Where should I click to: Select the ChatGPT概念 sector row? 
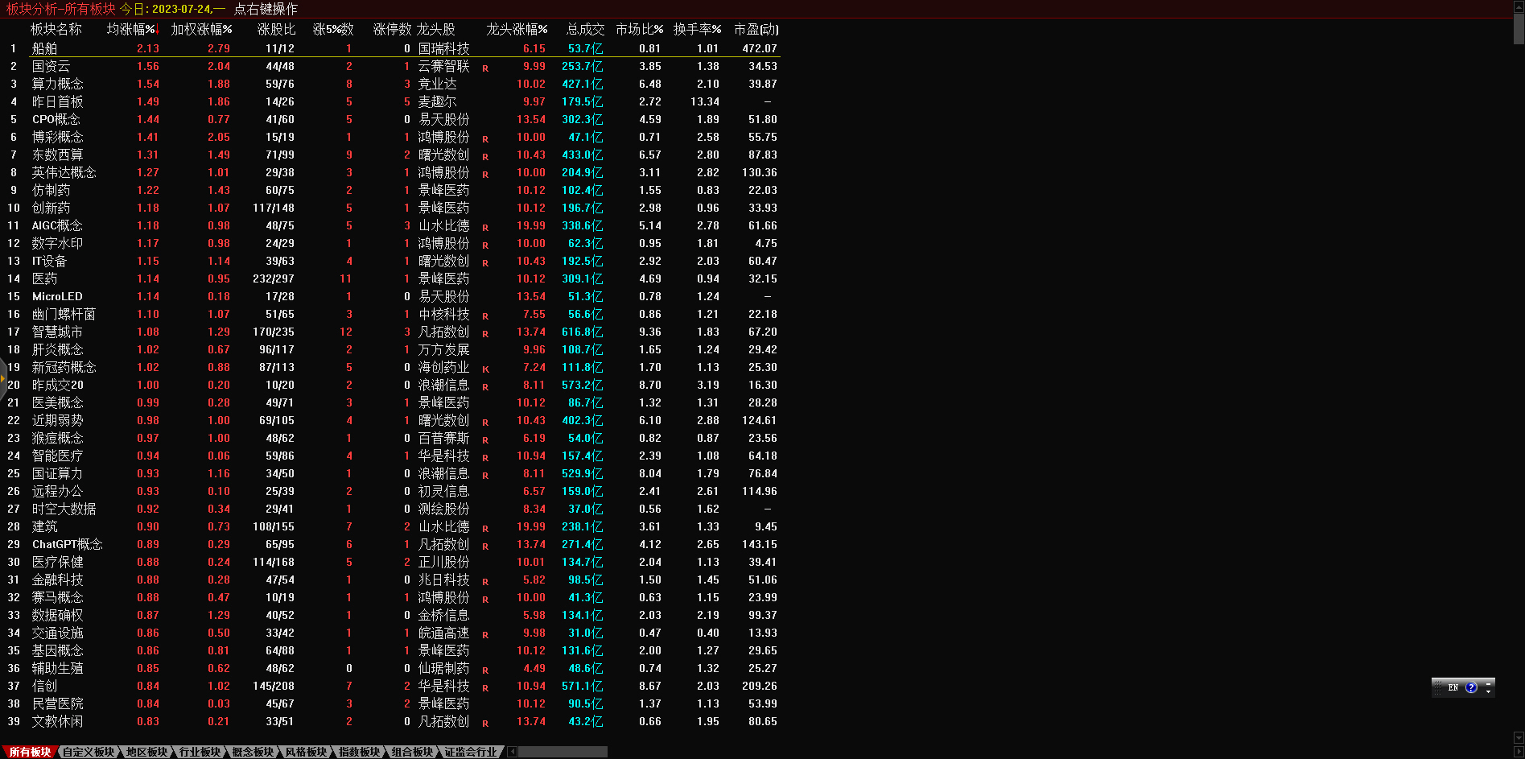(67, 544)
